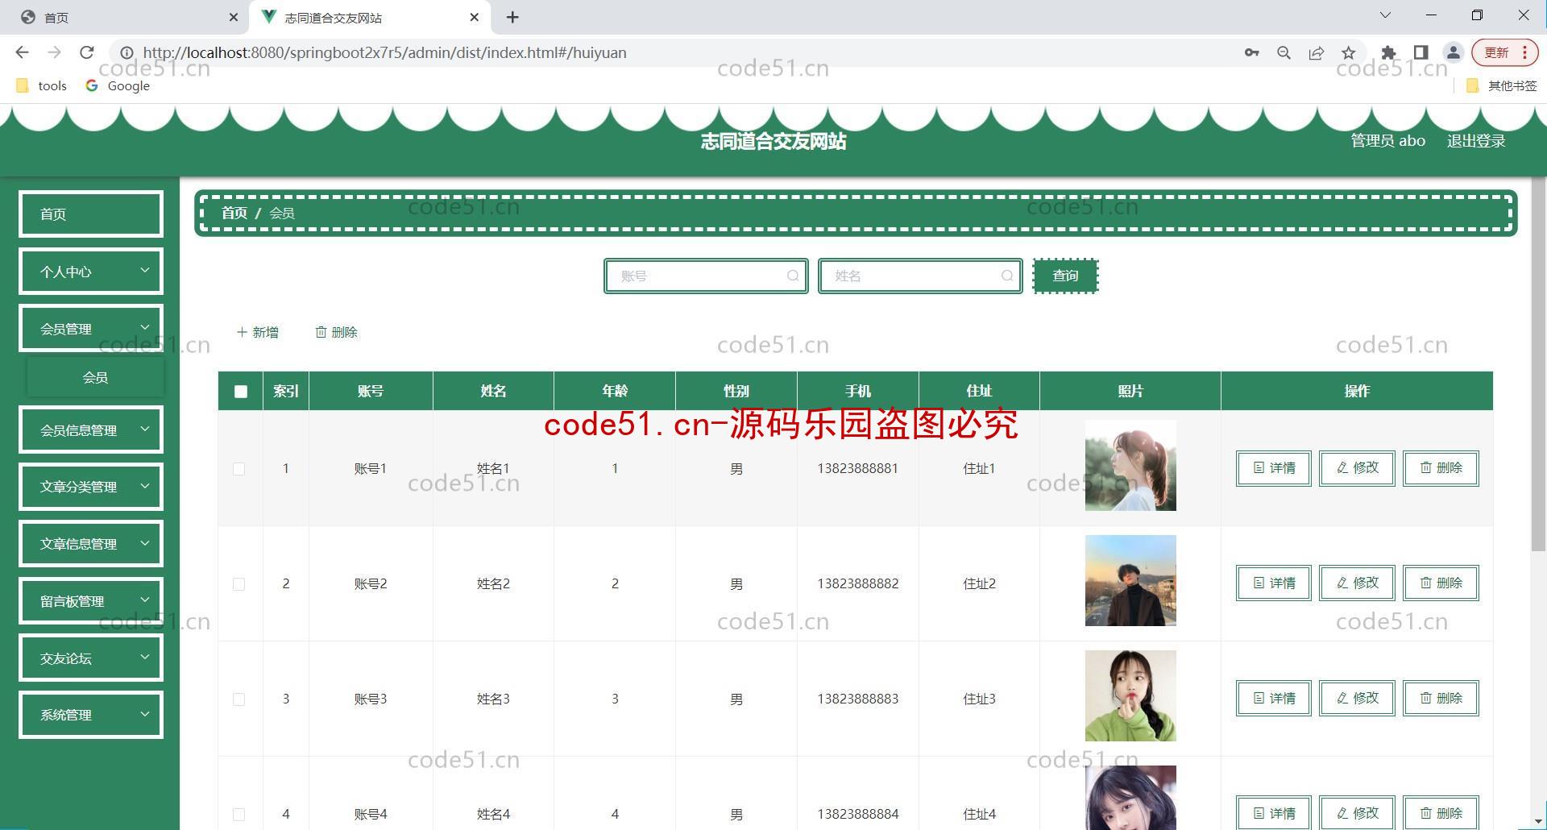The image size is (1547, 830).
Task: Open the photo thumbnail for 账号3
Action: [1130, 695]
